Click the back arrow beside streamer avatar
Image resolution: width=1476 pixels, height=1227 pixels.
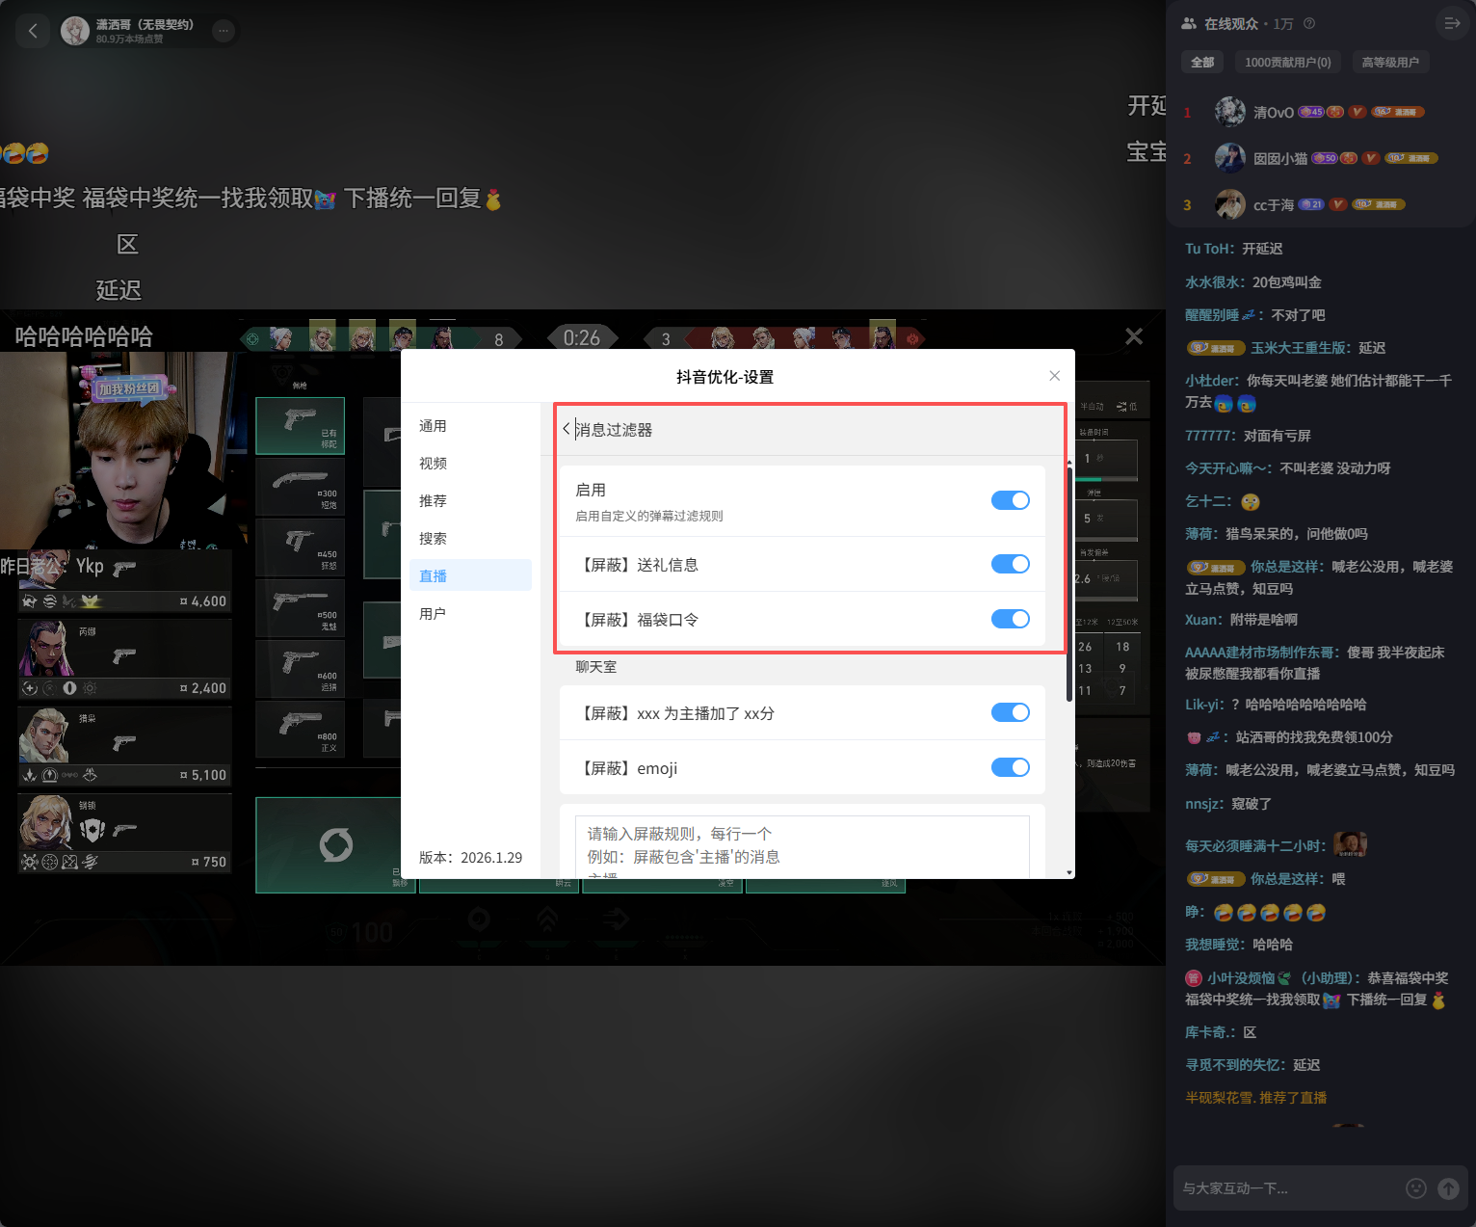[x=33, y=31]
